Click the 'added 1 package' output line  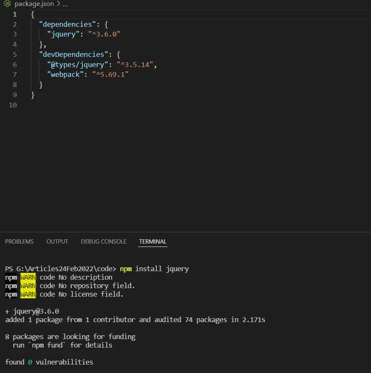coord(135,320)
